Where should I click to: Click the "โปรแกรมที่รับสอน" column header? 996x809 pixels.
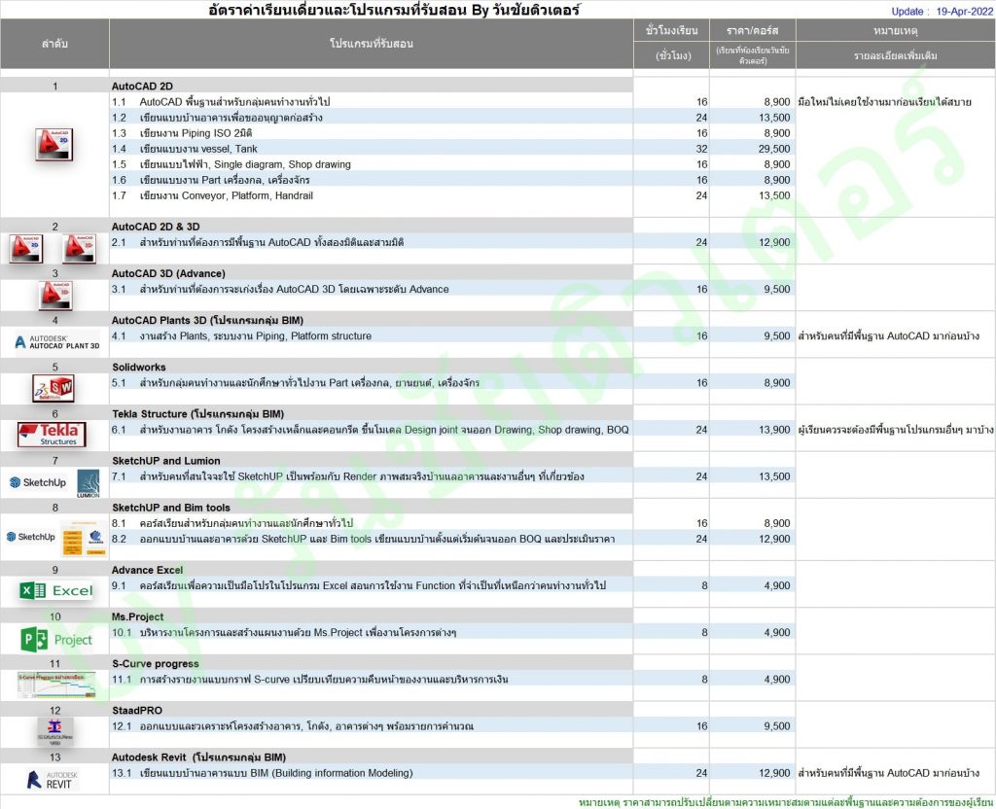(371, 44)
